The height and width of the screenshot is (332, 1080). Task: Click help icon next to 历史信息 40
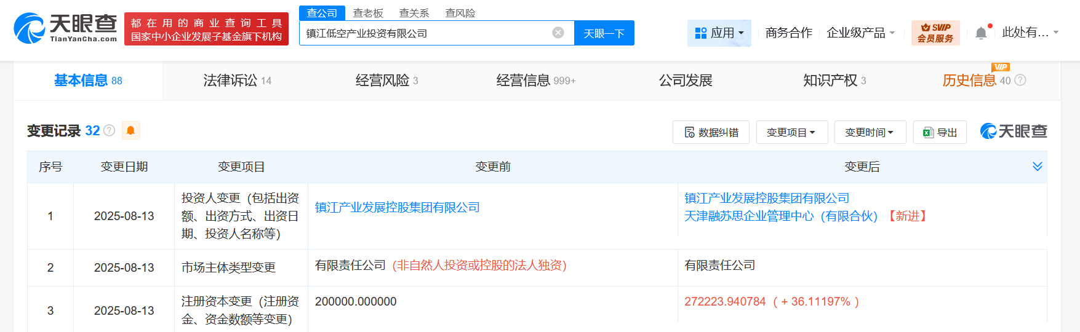pos(1020,80)
